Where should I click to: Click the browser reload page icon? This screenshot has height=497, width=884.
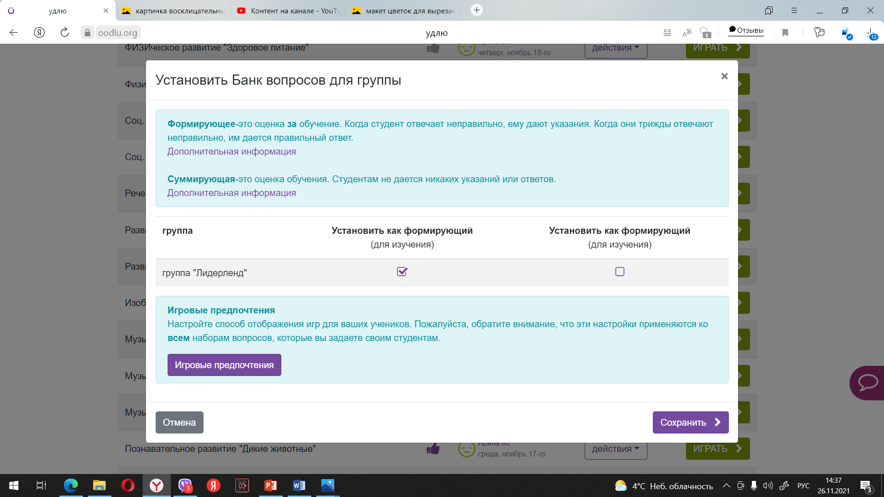tap(64, 33)
